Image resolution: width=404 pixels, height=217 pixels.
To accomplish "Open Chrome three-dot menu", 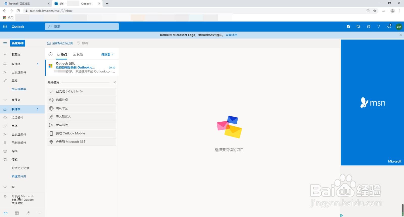I will point(399,11).
